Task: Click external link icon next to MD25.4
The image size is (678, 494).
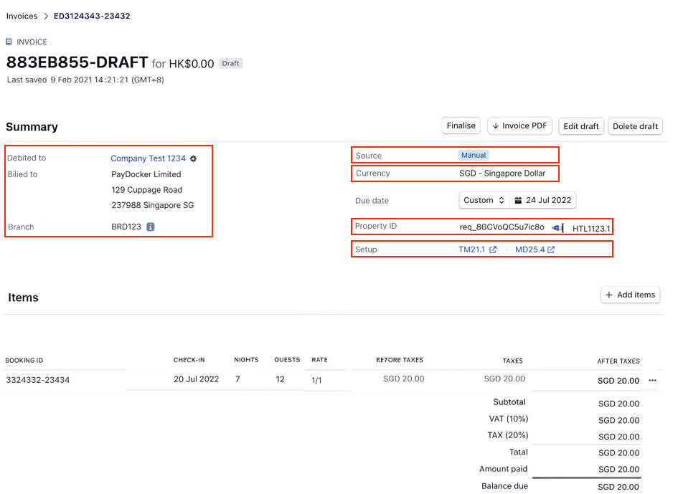Action: tap(551, 250)
